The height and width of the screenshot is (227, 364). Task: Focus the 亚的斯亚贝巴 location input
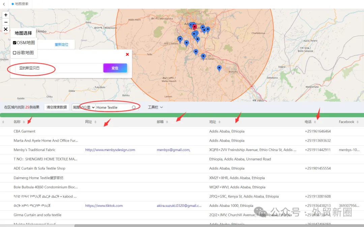59,68
